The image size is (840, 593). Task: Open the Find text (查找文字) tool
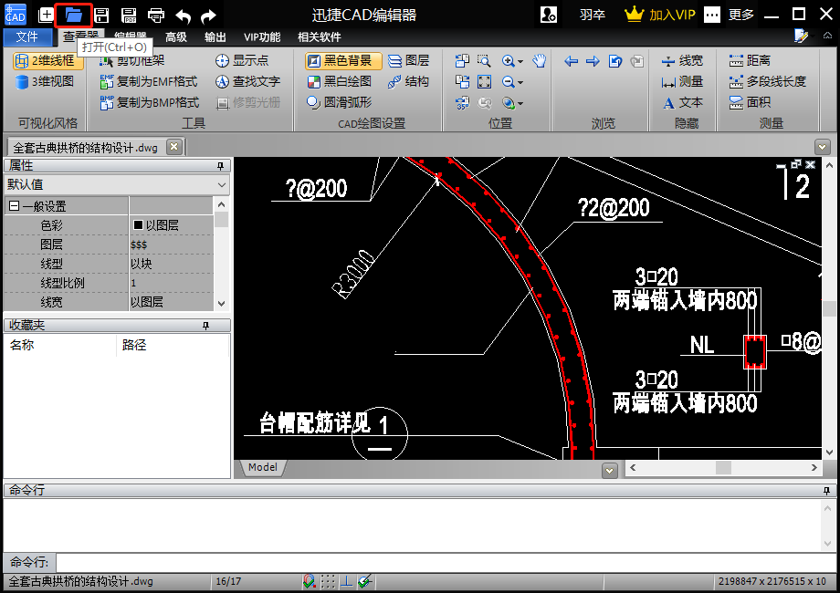[247, 81]
